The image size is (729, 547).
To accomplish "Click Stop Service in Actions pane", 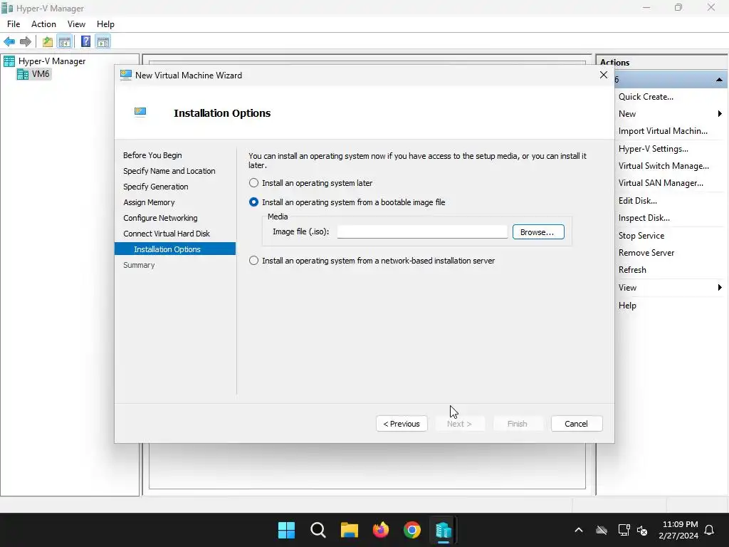I will (641, 236).
